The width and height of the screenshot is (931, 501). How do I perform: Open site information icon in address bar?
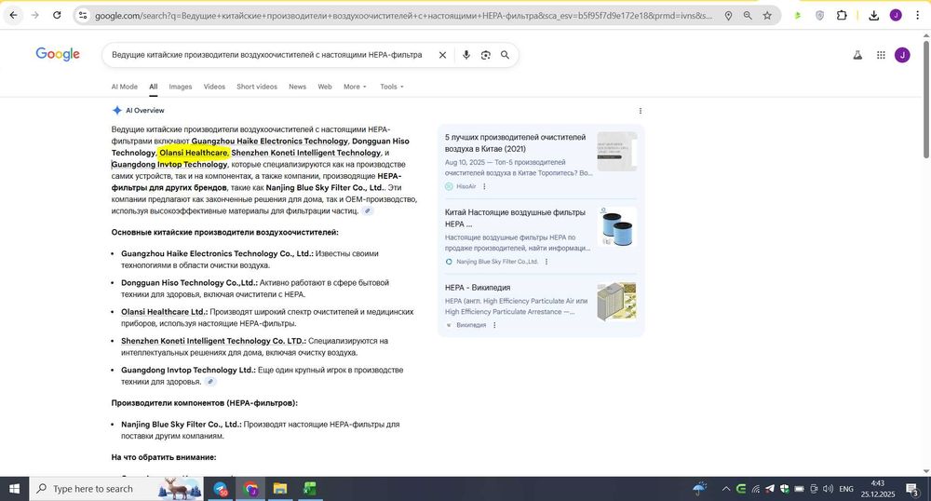(x=83, y=16)
